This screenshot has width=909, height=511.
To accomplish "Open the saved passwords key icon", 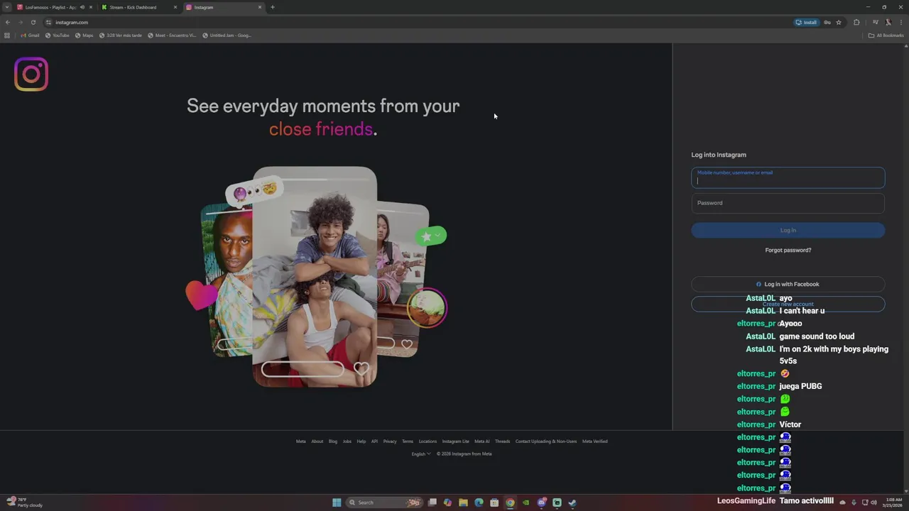I will 827,22.
